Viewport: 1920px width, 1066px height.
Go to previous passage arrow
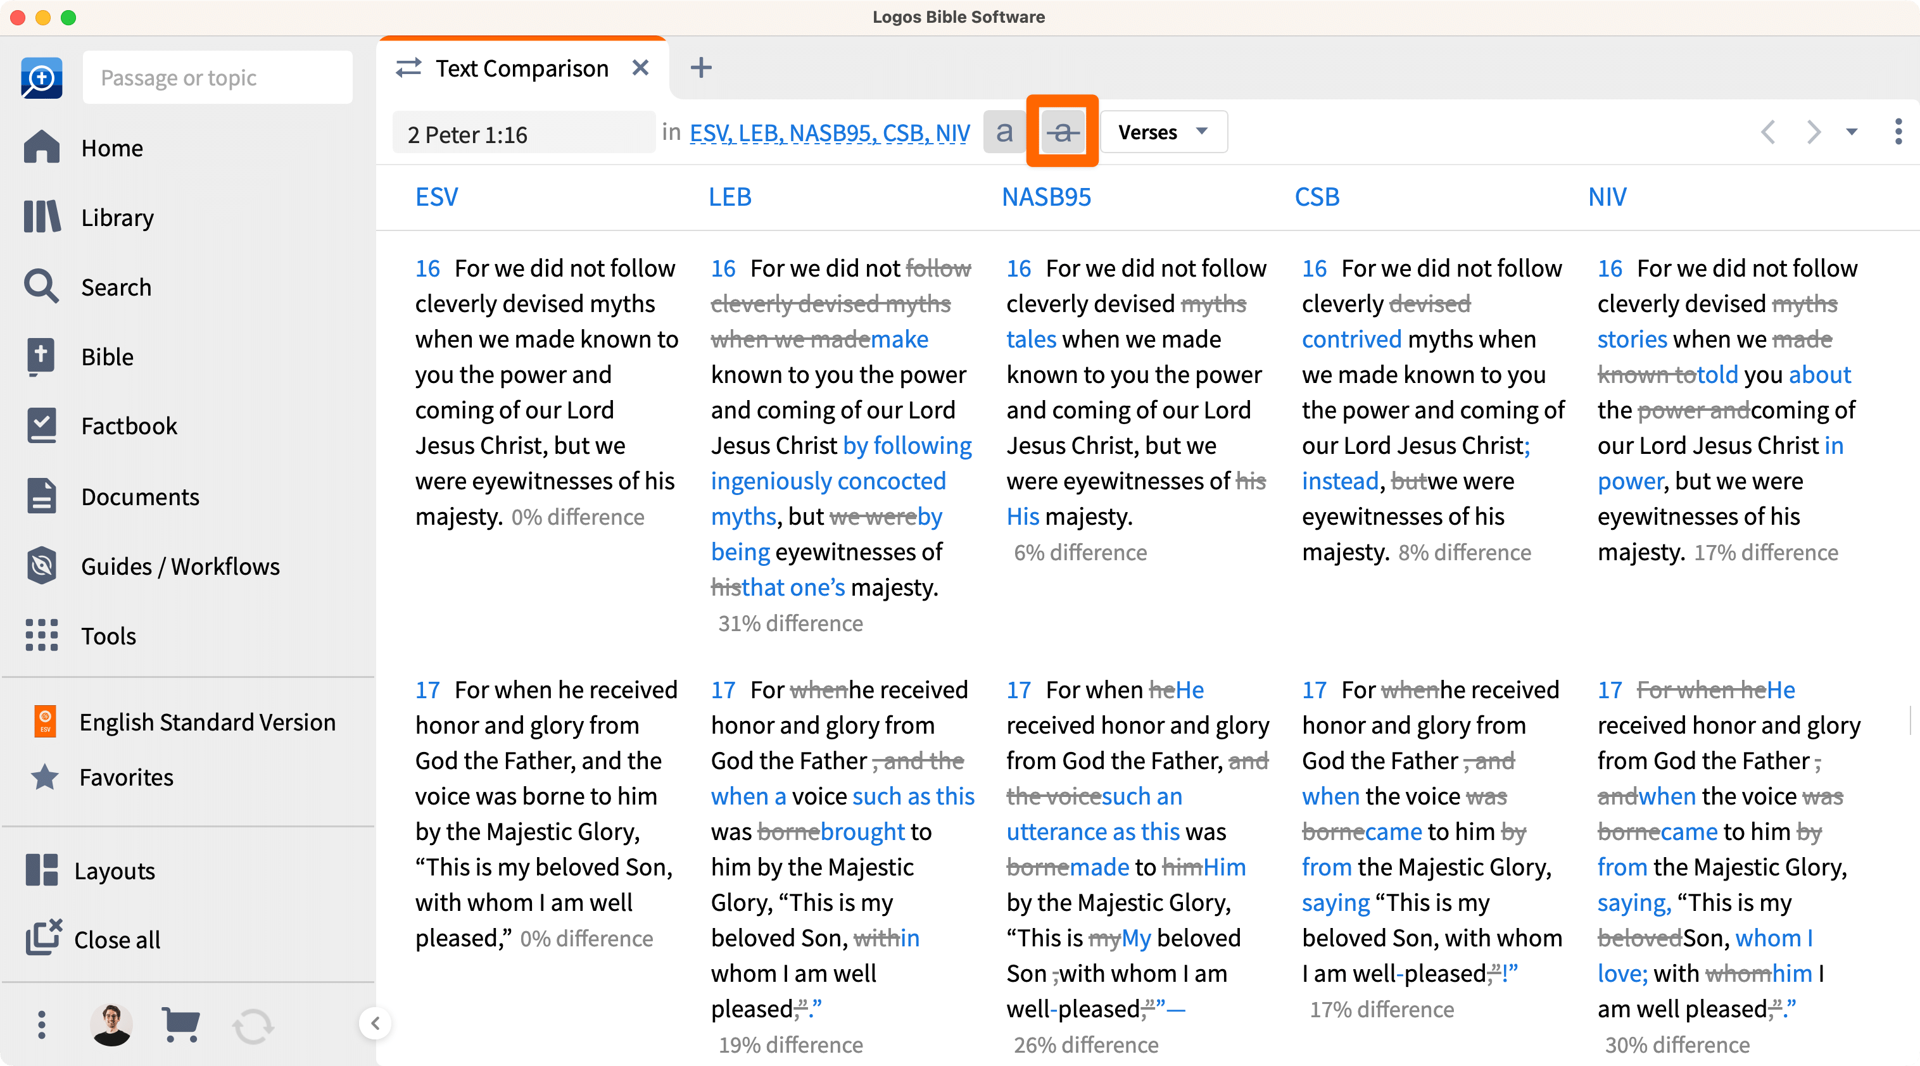[x=1767, y=132]
